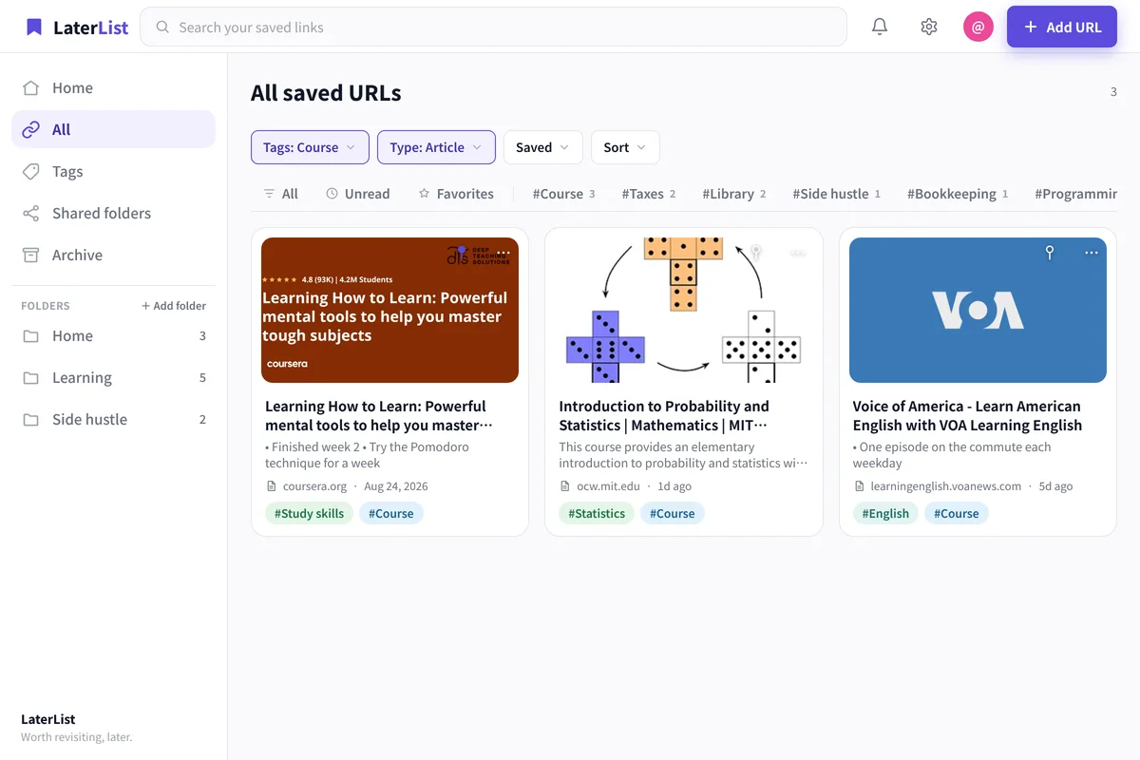Open more options on the Voice of America card

(x=1092, y=253)
